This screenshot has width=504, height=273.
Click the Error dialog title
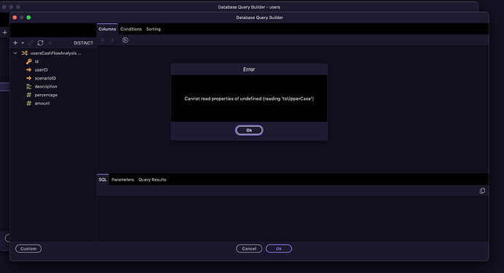point(249,69)
